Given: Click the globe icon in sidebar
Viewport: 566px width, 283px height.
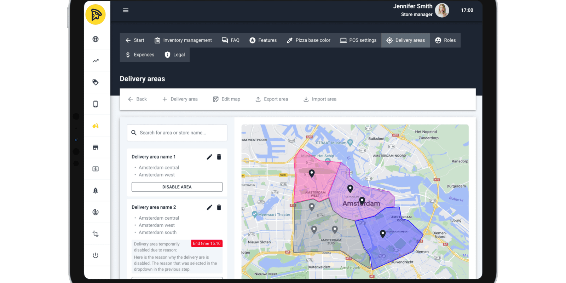Looking at the screenshot, I should tap(96, 39).
